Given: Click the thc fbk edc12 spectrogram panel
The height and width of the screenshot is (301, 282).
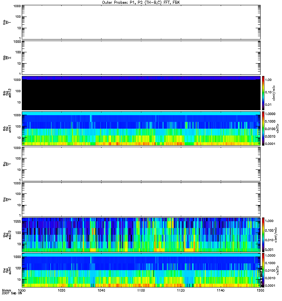Looking at the screenshot, I should [141, 235].
